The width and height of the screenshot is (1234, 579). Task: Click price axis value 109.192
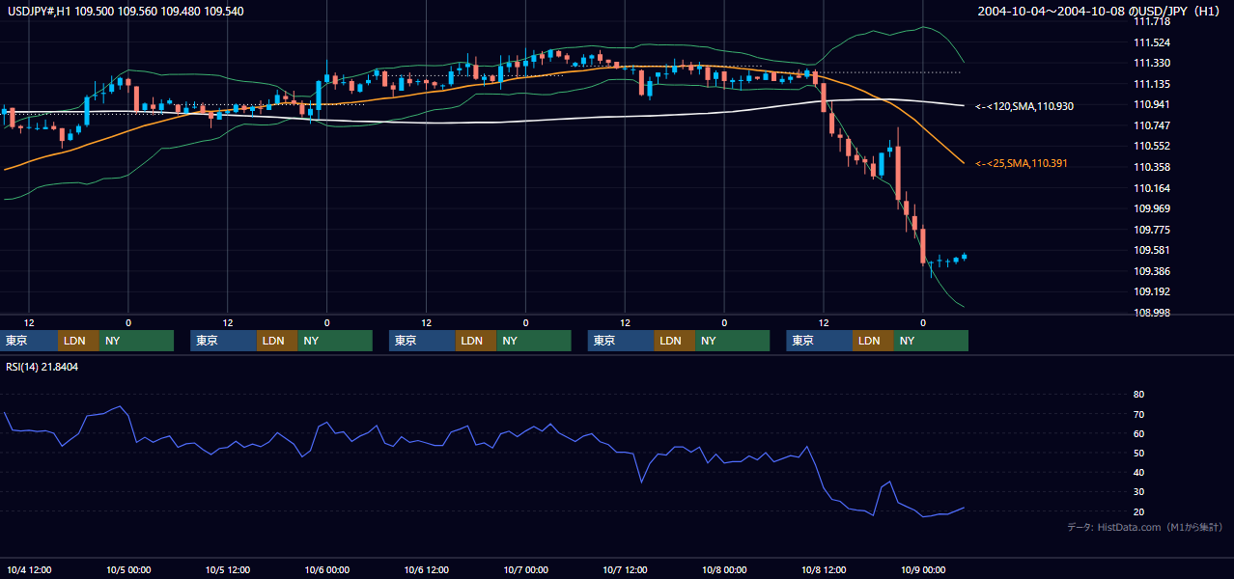[1153, 291]
